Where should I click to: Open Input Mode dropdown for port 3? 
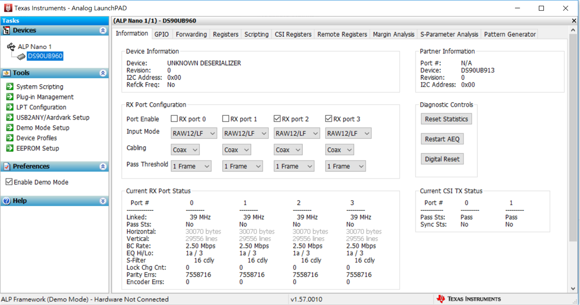[x=348, y=134]
